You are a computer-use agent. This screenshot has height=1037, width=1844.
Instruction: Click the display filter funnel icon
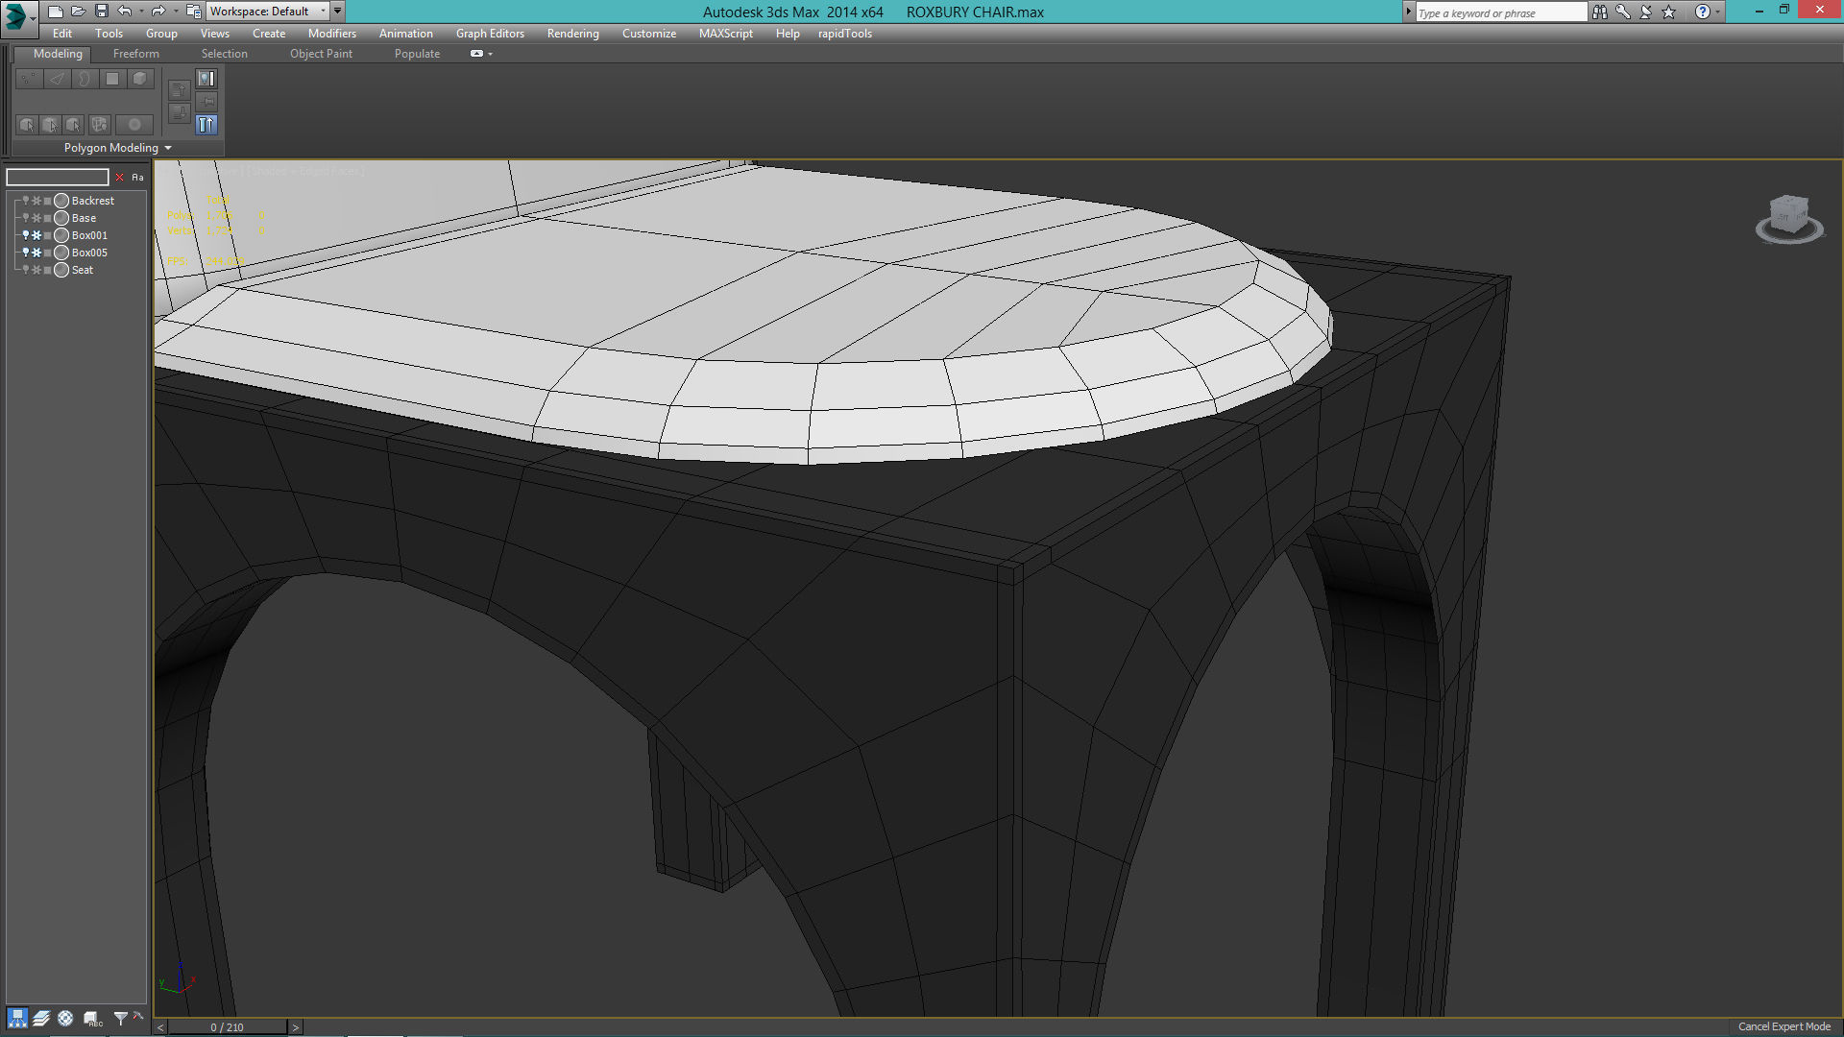pos(121,1018)
